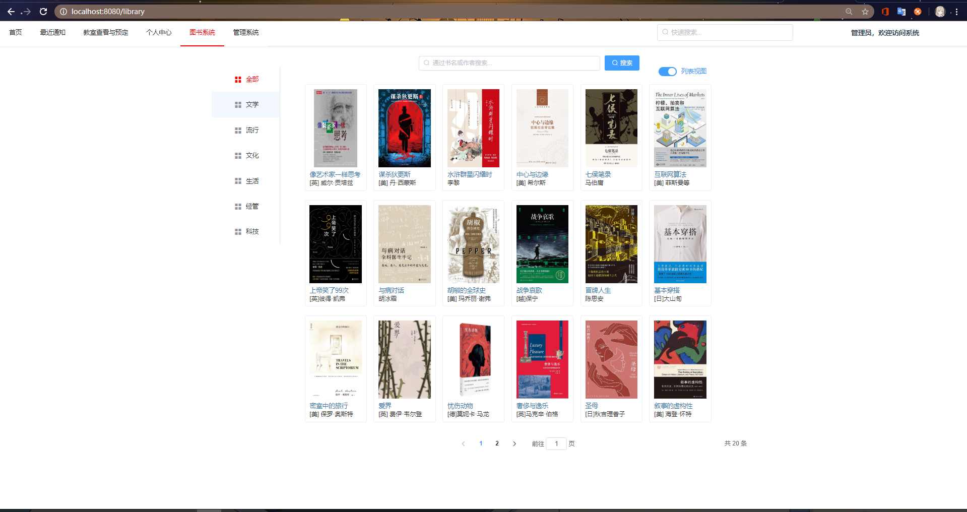The height and width of the screenshot is (512, 967).
Task: Open the 胡椒的全球史 book title link
Action: (x=467, y=290)
